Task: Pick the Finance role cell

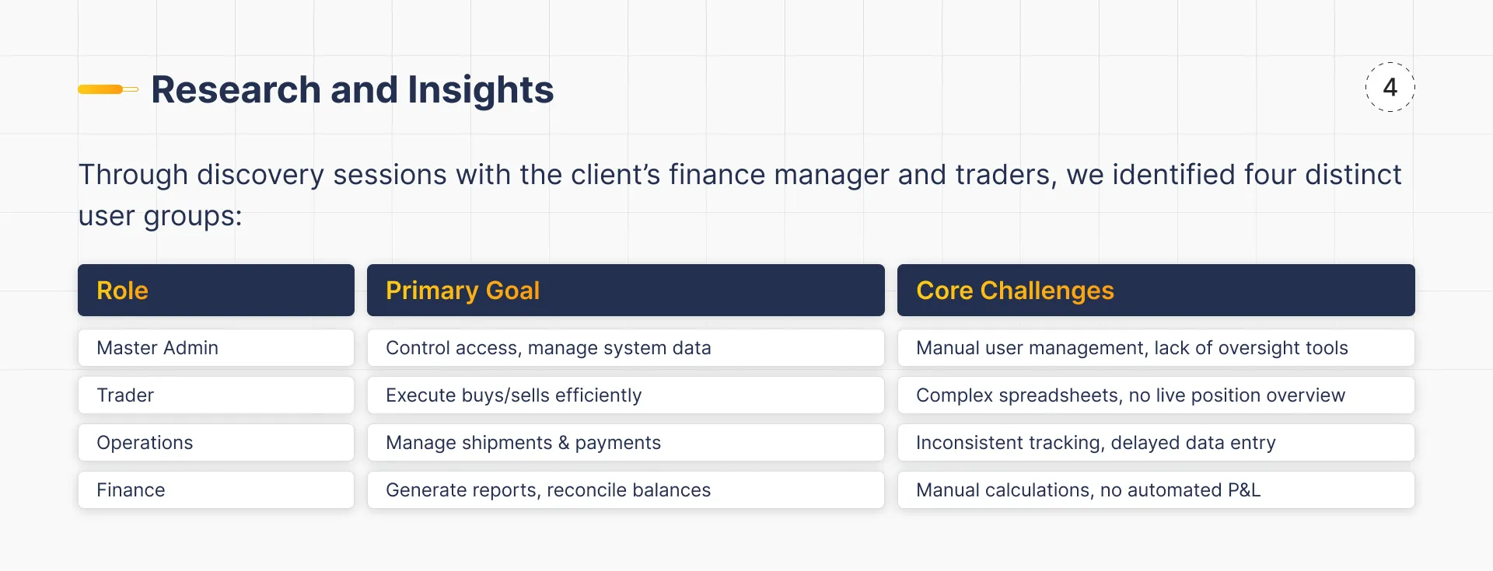Action: [x=215, y=490]
